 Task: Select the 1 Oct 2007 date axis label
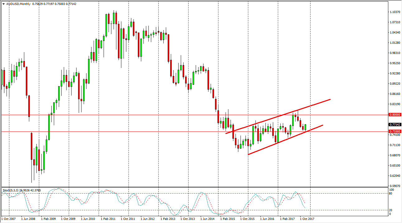[x=8, y=219]
